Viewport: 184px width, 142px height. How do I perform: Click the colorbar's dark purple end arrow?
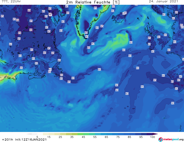(x=156, y=134)
